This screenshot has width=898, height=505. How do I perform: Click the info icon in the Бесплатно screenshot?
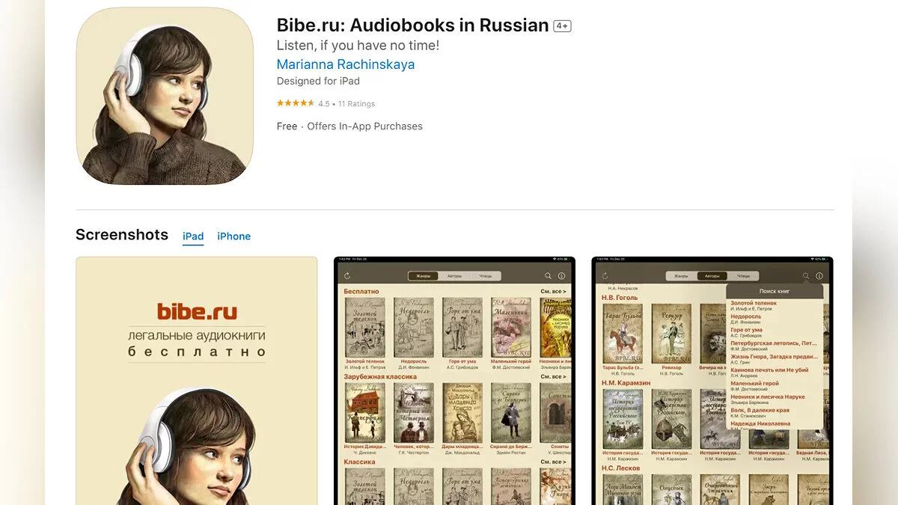562,276
